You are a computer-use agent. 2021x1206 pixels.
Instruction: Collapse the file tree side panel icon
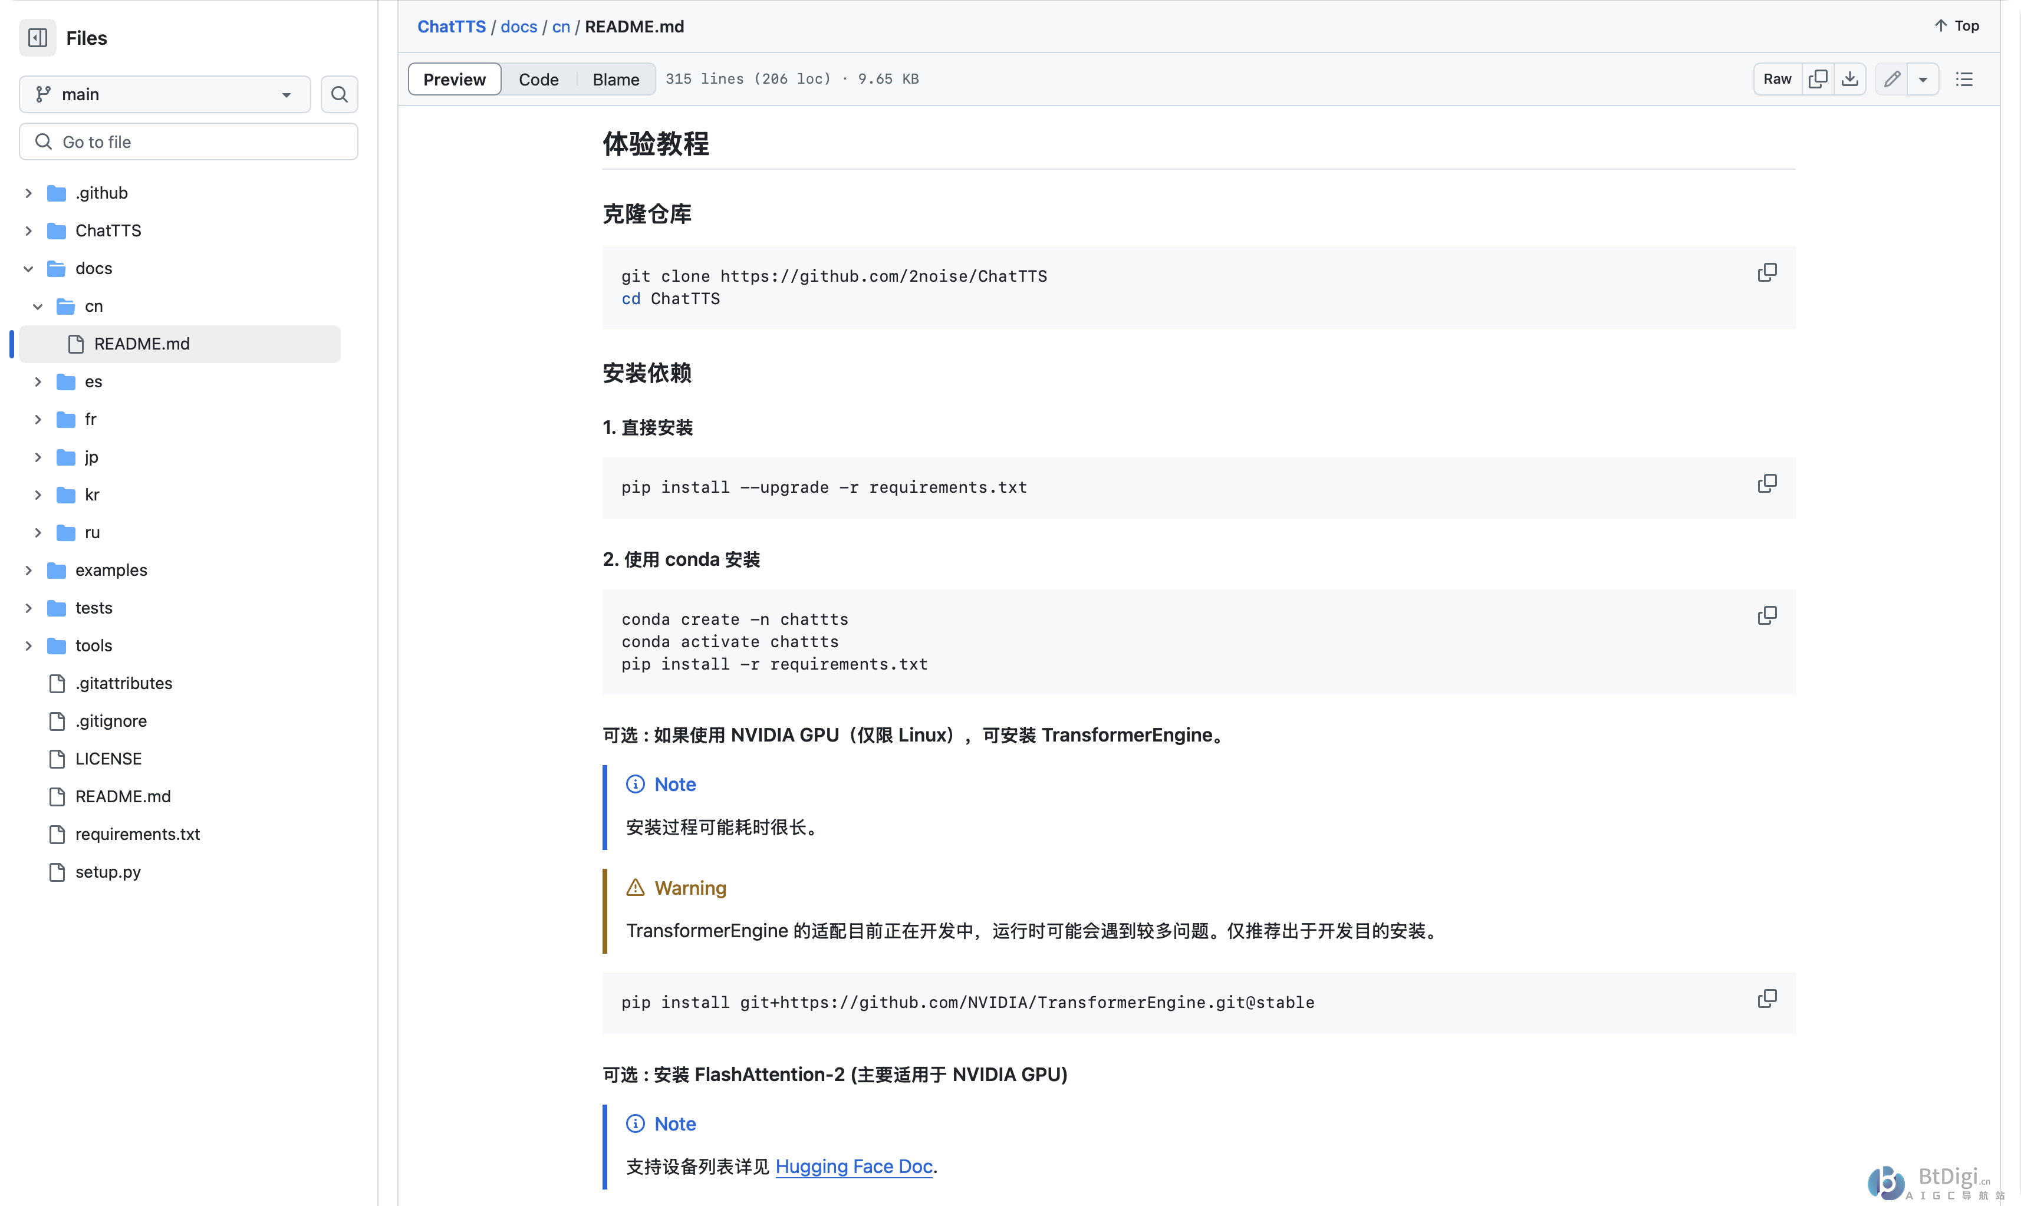pos(37,37)
